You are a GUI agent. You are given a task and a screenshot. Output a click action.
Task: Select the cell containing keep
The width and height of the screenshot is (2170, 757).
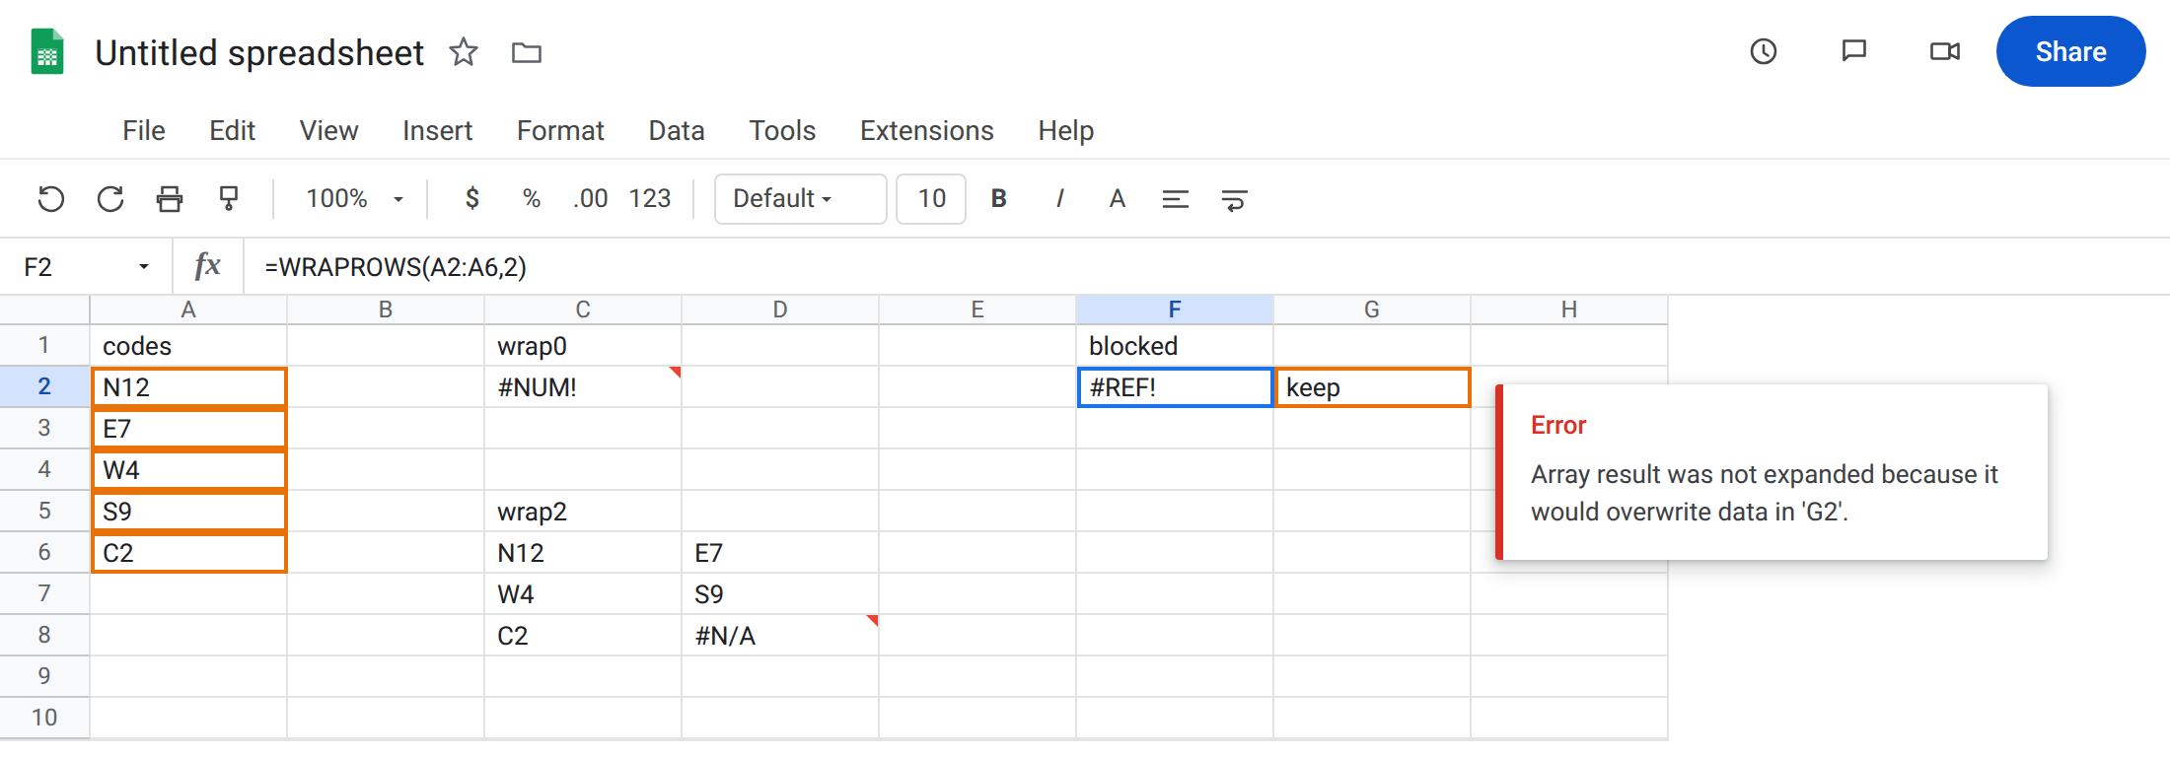[x=1372, y=386]
